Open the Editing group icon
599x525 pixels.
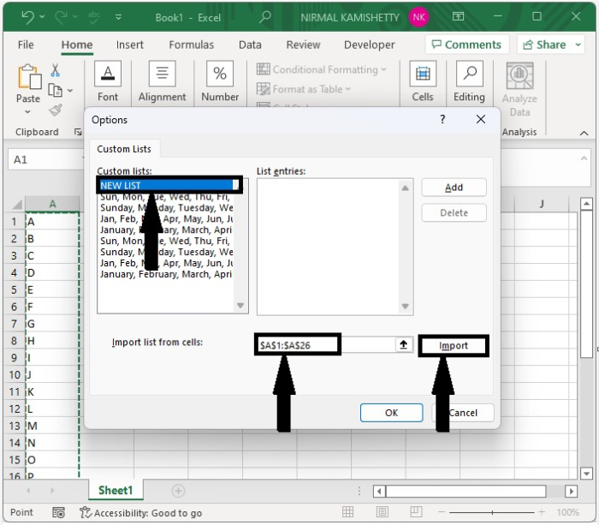tap(470, 73)
